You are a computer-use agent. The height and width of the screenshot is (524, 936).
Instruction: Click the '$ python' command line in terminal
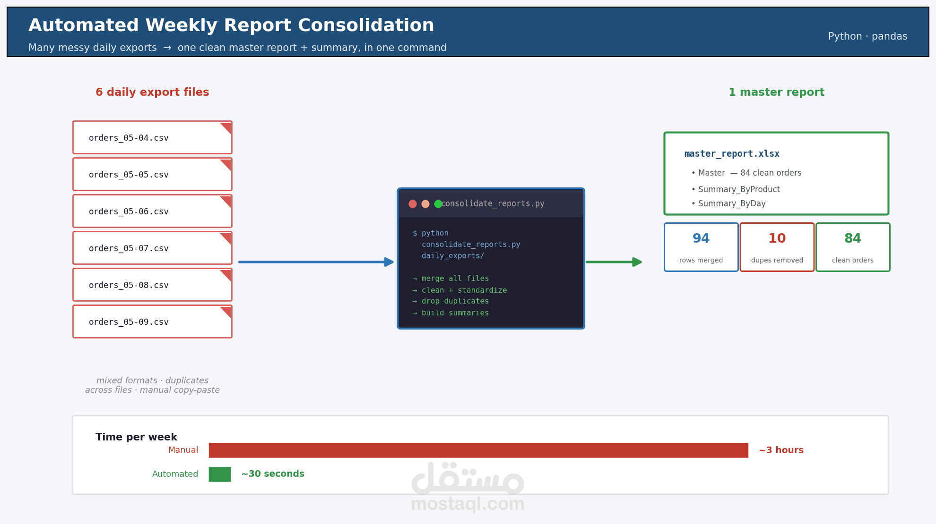(x=430, y=233)
